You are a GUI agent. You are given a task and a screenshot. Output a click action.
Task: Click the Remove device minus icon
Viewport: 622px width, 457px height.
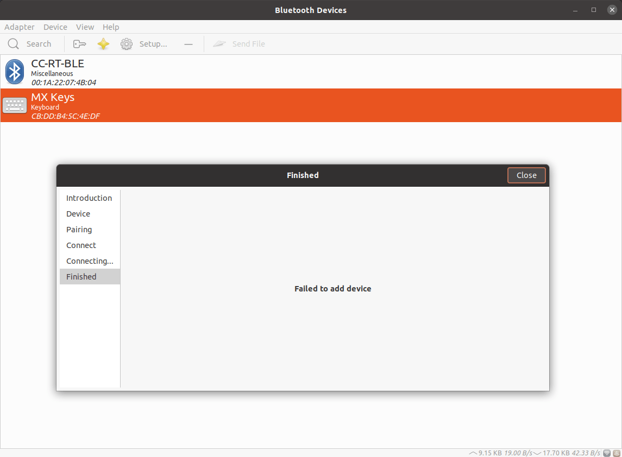[189, 44]
